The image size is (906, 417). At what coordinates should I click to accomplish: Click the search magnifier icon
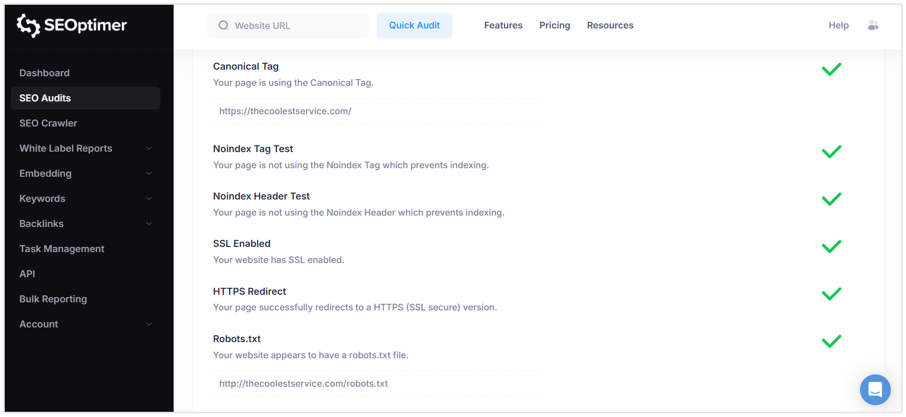[x=223, y=25]
